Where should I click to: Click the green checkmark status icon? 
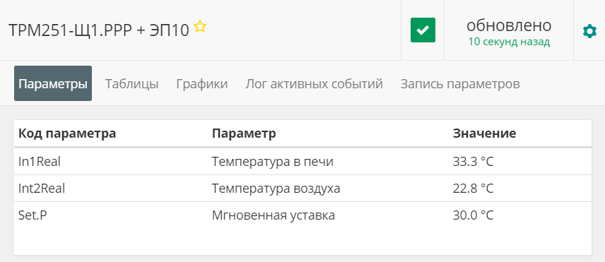423,30
